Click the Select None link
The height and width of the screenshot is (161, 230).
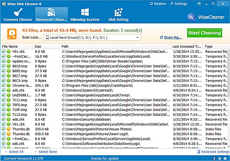(x=48, y=152)
